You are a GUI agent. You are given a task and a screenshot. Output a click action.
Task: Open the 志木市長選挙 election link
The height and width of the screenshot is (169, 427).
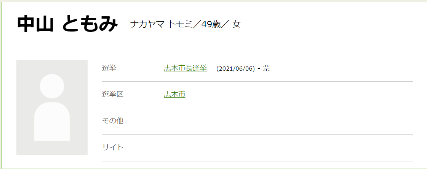(185, 68)
